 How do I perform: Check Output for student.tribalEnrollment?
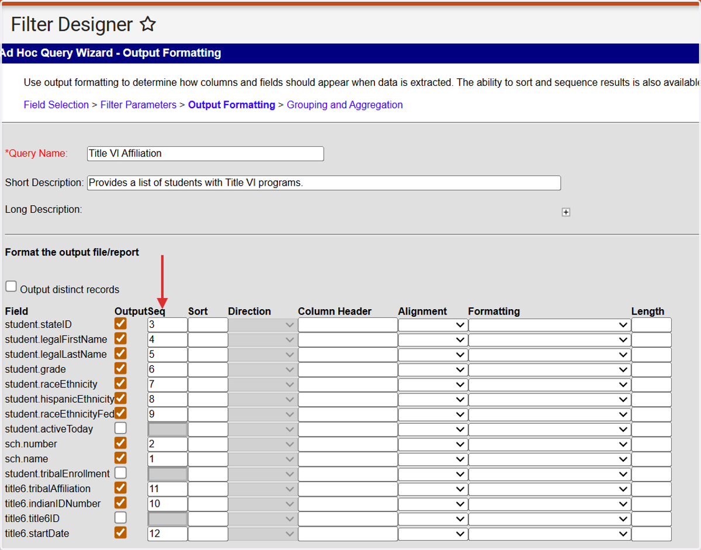pyautogui.click(x=121, y=472)
